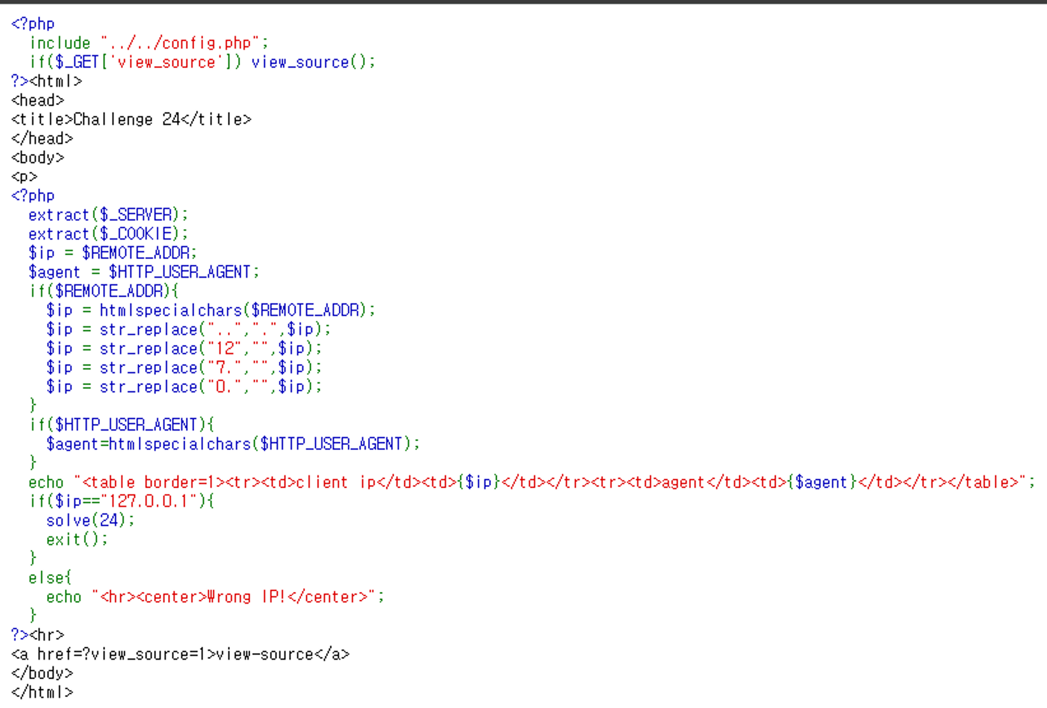Click the $agent = $HTTP_USER_AGENT assignment
Viewport: 1047px width, 708px height.
pyautogui.click(x=143, y=272)
